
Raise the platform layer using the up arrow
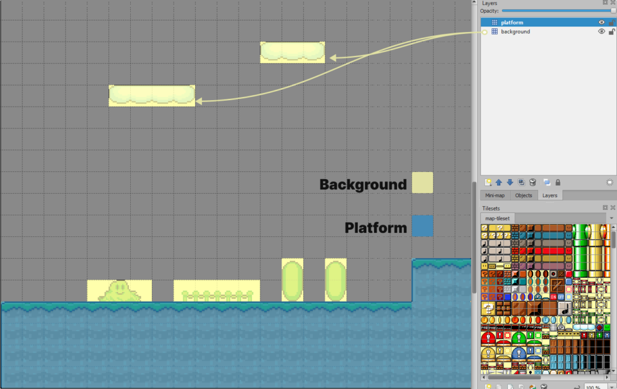coord(499,182)
